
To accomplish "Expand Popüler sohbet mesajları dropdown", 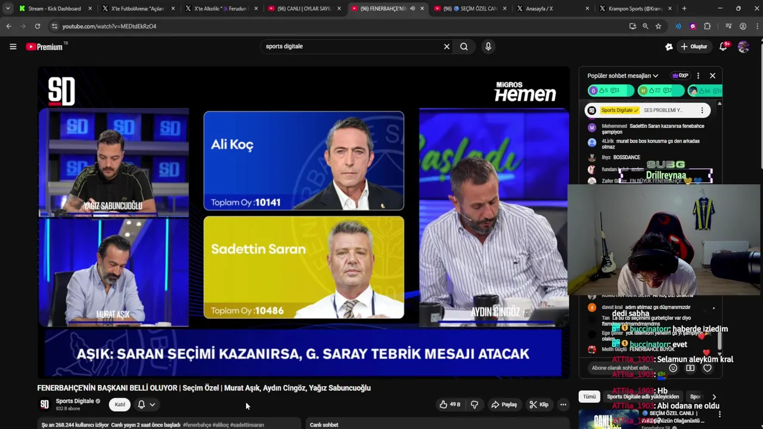I will pyautogui.click(x=622, y=76).
